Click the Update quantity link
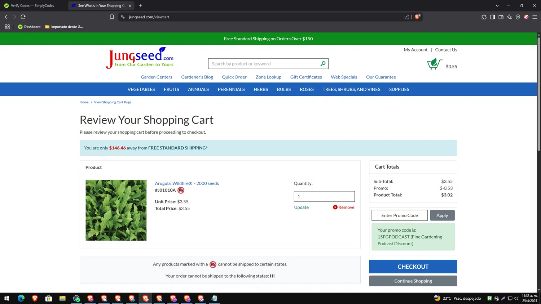The image size is (541, 304). click(x=301, y=207)
